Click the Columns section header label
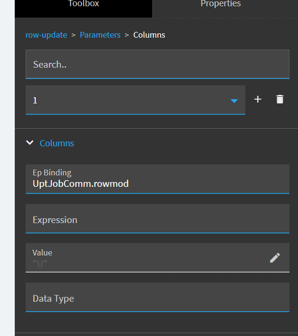 [57, 143]
